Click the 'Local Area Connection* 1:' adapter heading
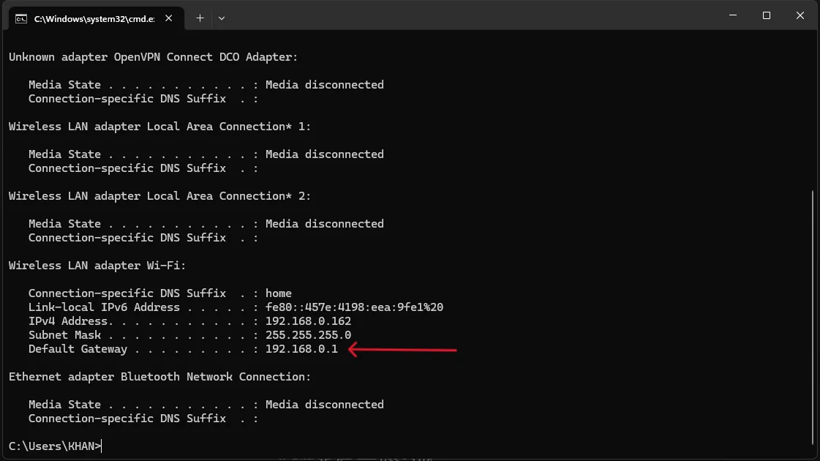This screenshot has height=461, width=820. 159,127
